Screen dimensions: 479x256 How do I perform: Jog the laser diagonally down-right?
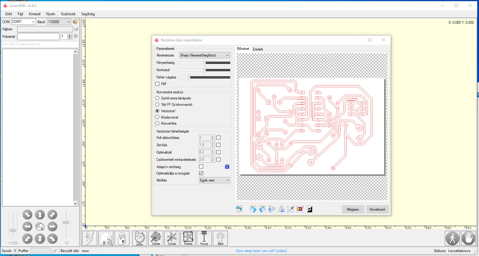(x=52, y=239)
